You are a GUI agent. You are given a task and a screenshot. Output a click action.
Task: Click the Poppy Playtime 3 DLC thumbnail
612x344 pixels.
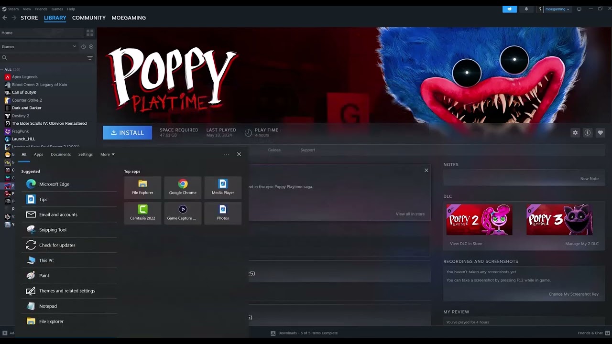tap(559, 220)
